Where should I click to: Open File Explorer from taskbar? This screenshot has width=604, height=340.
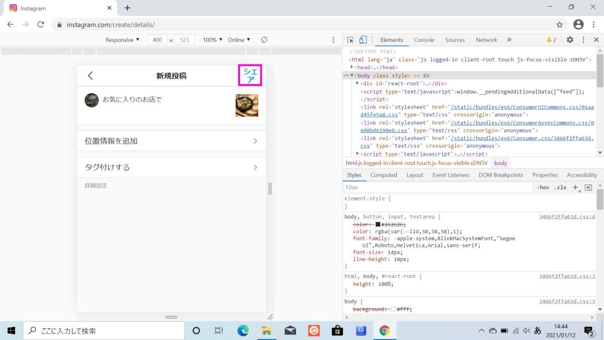[267, 330]
